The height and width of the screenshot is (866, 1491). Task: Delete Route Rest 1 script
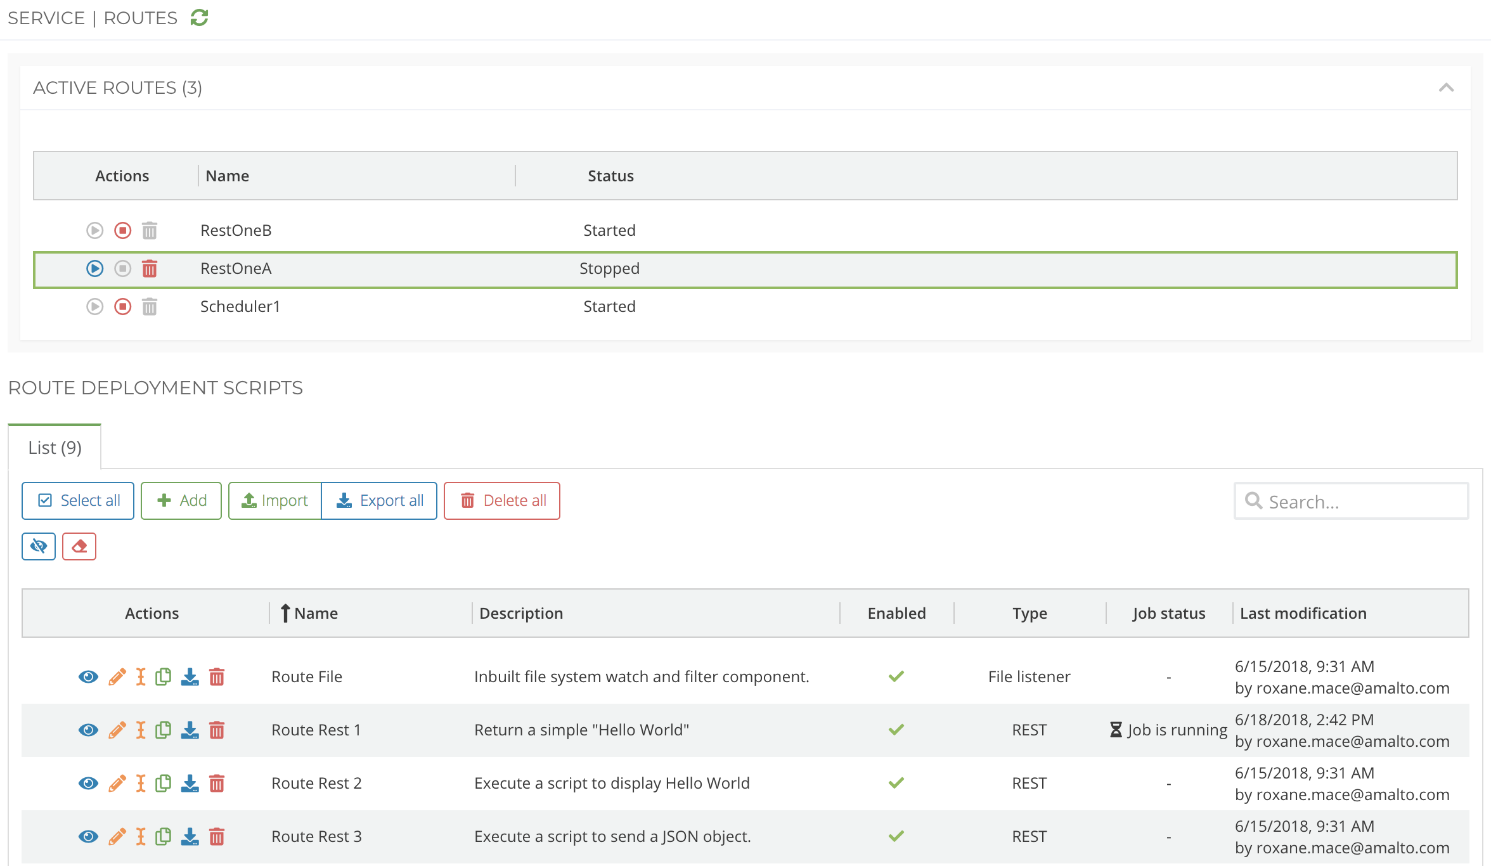coord(217,730)
